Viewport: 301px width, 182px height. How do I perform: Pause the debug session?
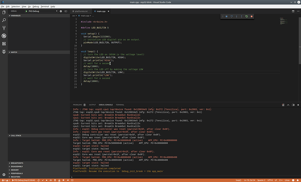click(x=226, y=17)
